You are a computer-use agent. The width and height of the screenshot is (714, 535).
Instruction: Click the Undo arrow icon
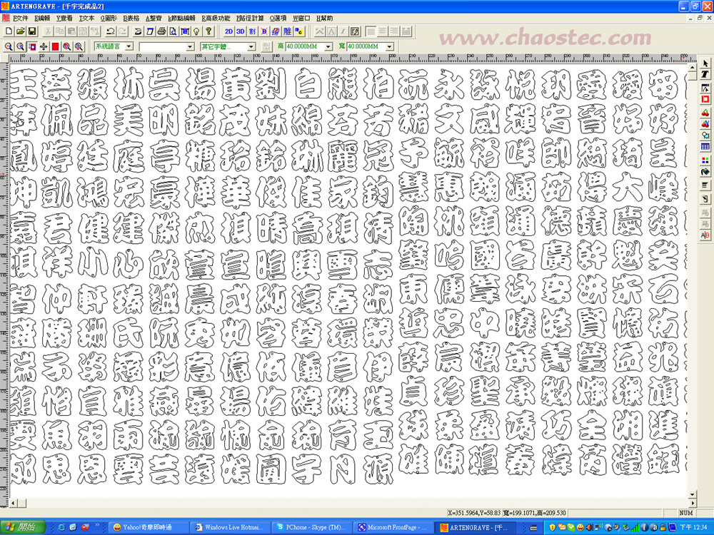click(x=110, y=31)
